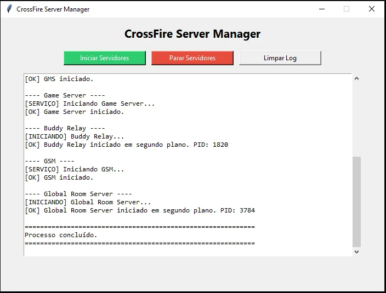The height and width of the screenshot is (293, 386).
Task: Select the '---- GSM ----' header line
Action: tap(50, 161)
